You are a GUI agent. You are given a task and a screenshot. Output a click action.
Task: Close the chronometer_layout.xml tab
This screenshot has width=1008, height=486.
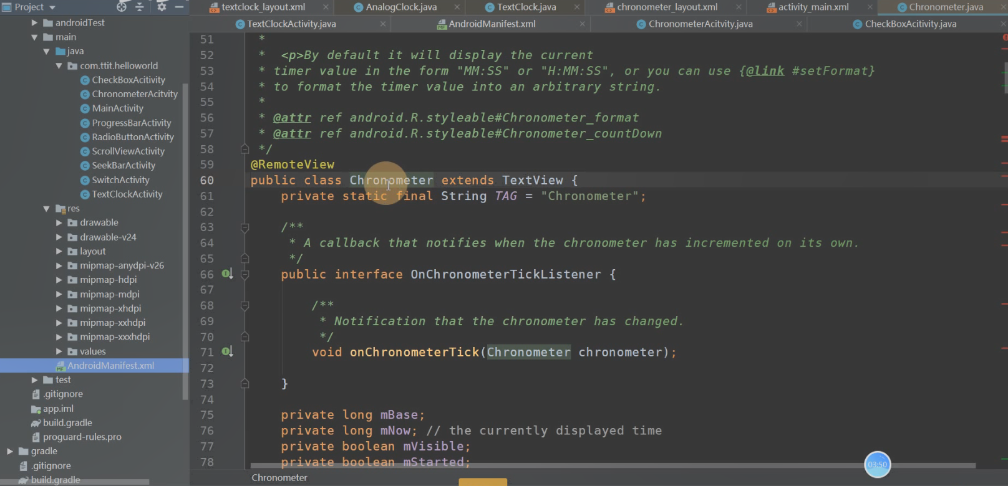pyautogui.click(x=739, y=7)
